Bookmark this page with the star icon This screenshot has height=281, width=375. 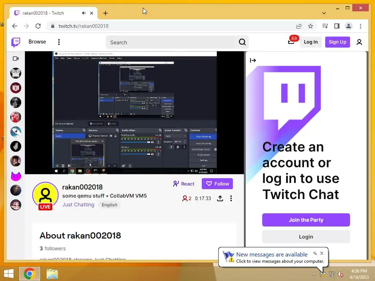[x=311, y=26]
